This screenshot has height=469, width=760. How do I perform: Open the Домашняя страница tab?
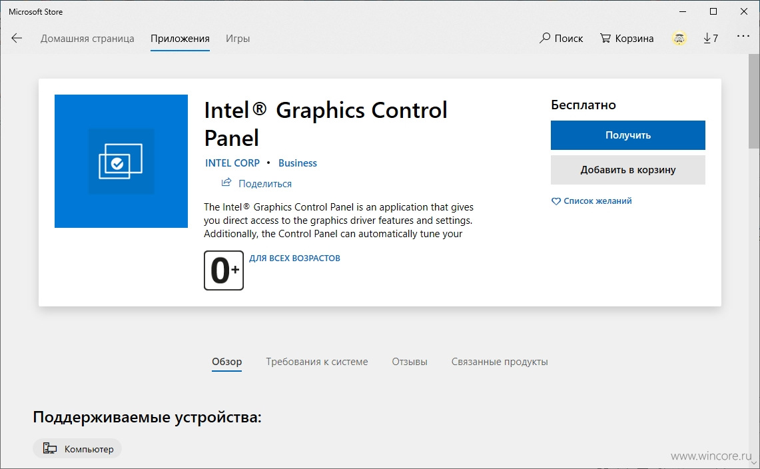(x=87, y=39)
